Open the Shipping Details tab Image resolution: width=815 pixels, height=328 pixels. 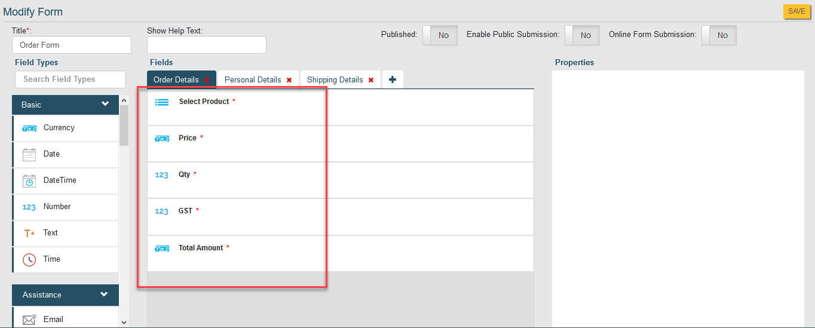point(335,80)
